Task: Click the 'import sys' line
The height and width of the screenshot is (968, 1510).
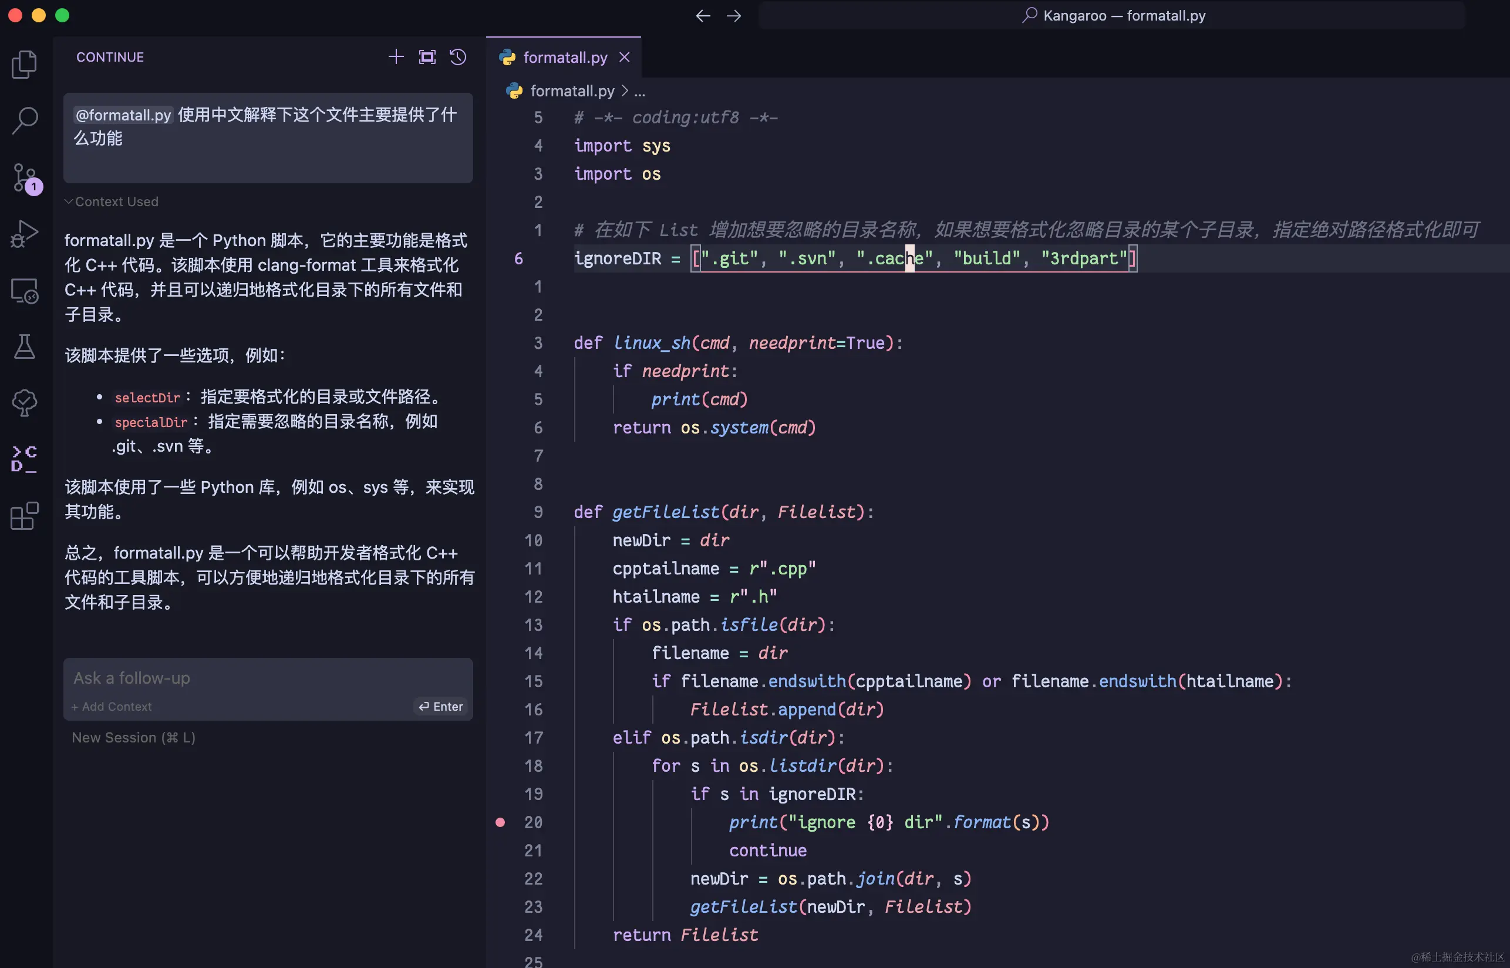Action: pyautogui.click(x=622, y=146)
